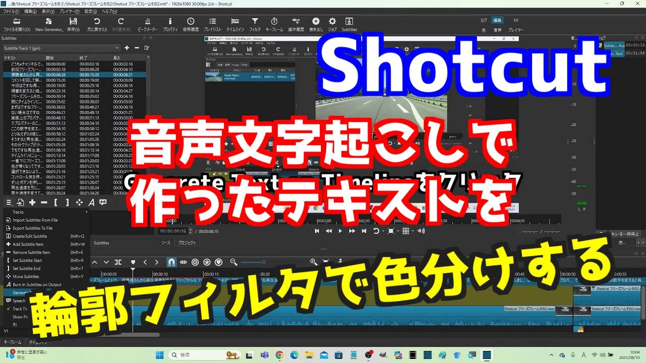Open the 表示(V) menu
This screenshot has width=646, height=363.
pyautogui.click(x=48, y=11)
